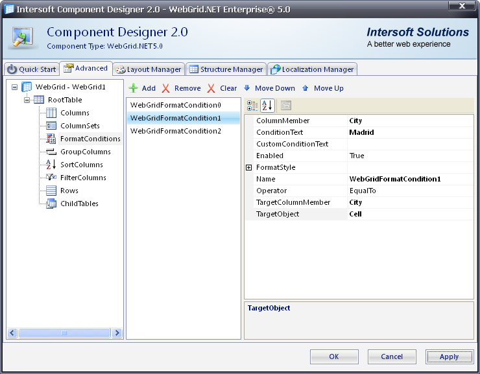This screenshot has height=374, width=480.
Task: Click the OK button
Action: tap(334, 356)
